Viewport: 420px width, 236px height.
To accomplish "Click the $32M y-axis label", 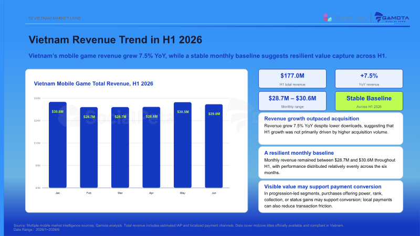I will click(x=37, y=98).
